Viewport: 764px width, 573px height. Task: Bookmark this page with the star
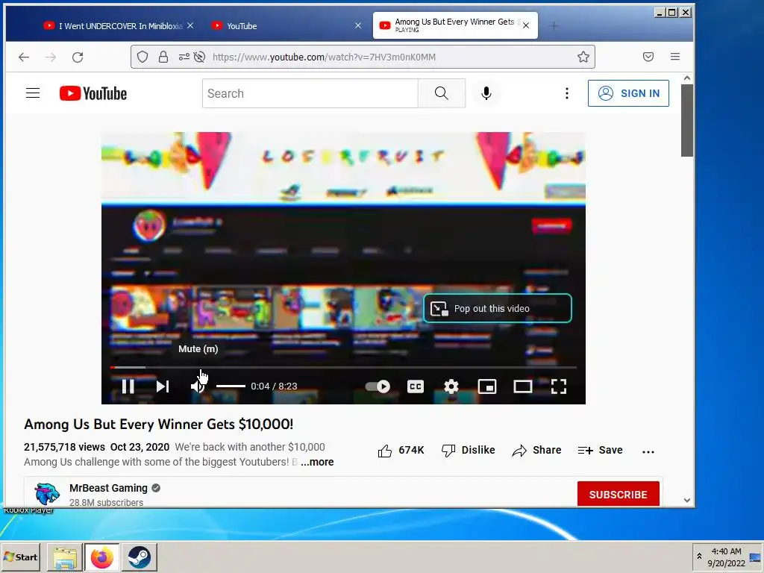pyautogui.click(x=583, y=57)
